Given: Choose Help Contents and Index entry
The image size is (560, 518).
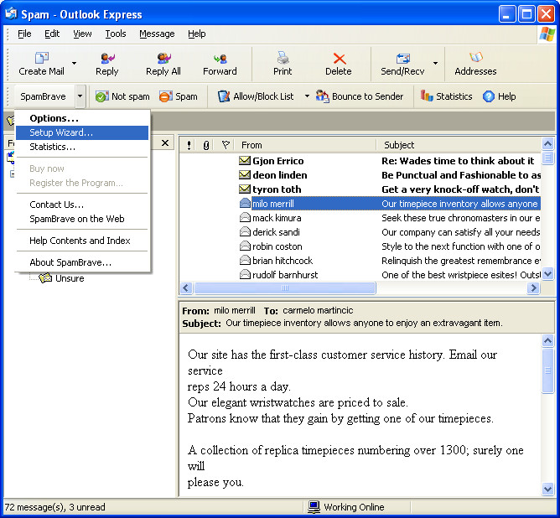Looking at the screenshot, I should click(80, 241).
